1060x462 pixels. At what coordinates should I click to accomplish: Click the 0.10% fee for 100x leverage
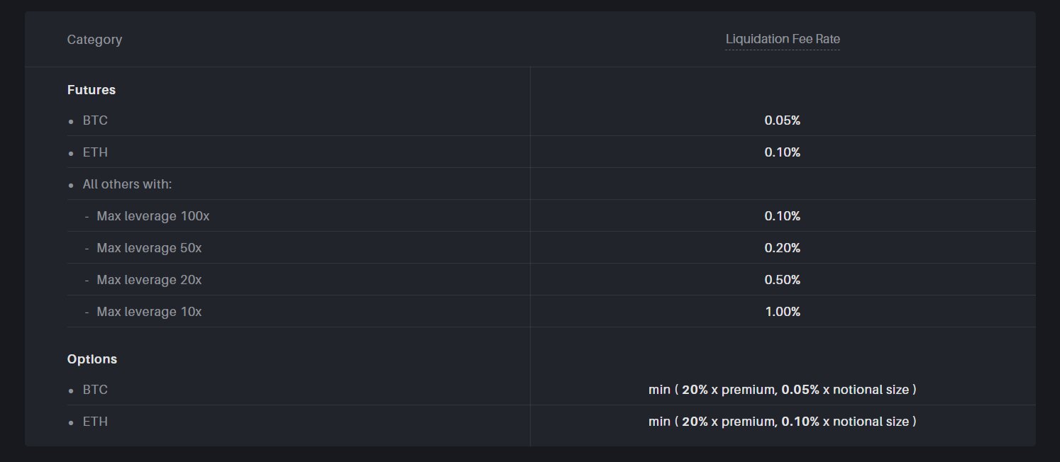pos(783,216)
